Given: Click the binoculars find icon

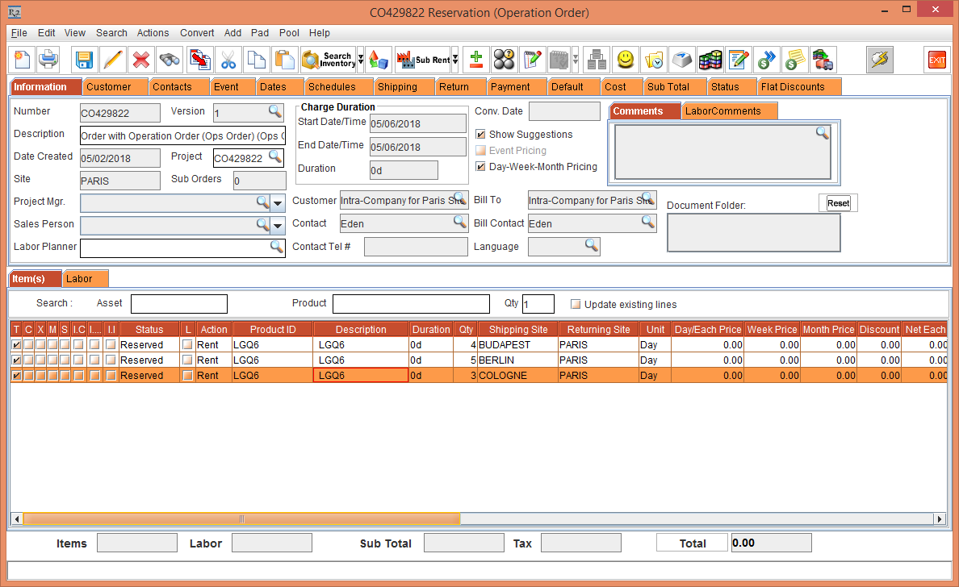Looking at the screenshot, I should [170, 60].
